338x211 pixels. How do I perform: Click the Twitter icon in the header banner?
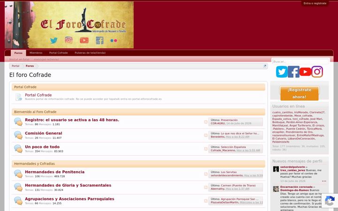54,40
